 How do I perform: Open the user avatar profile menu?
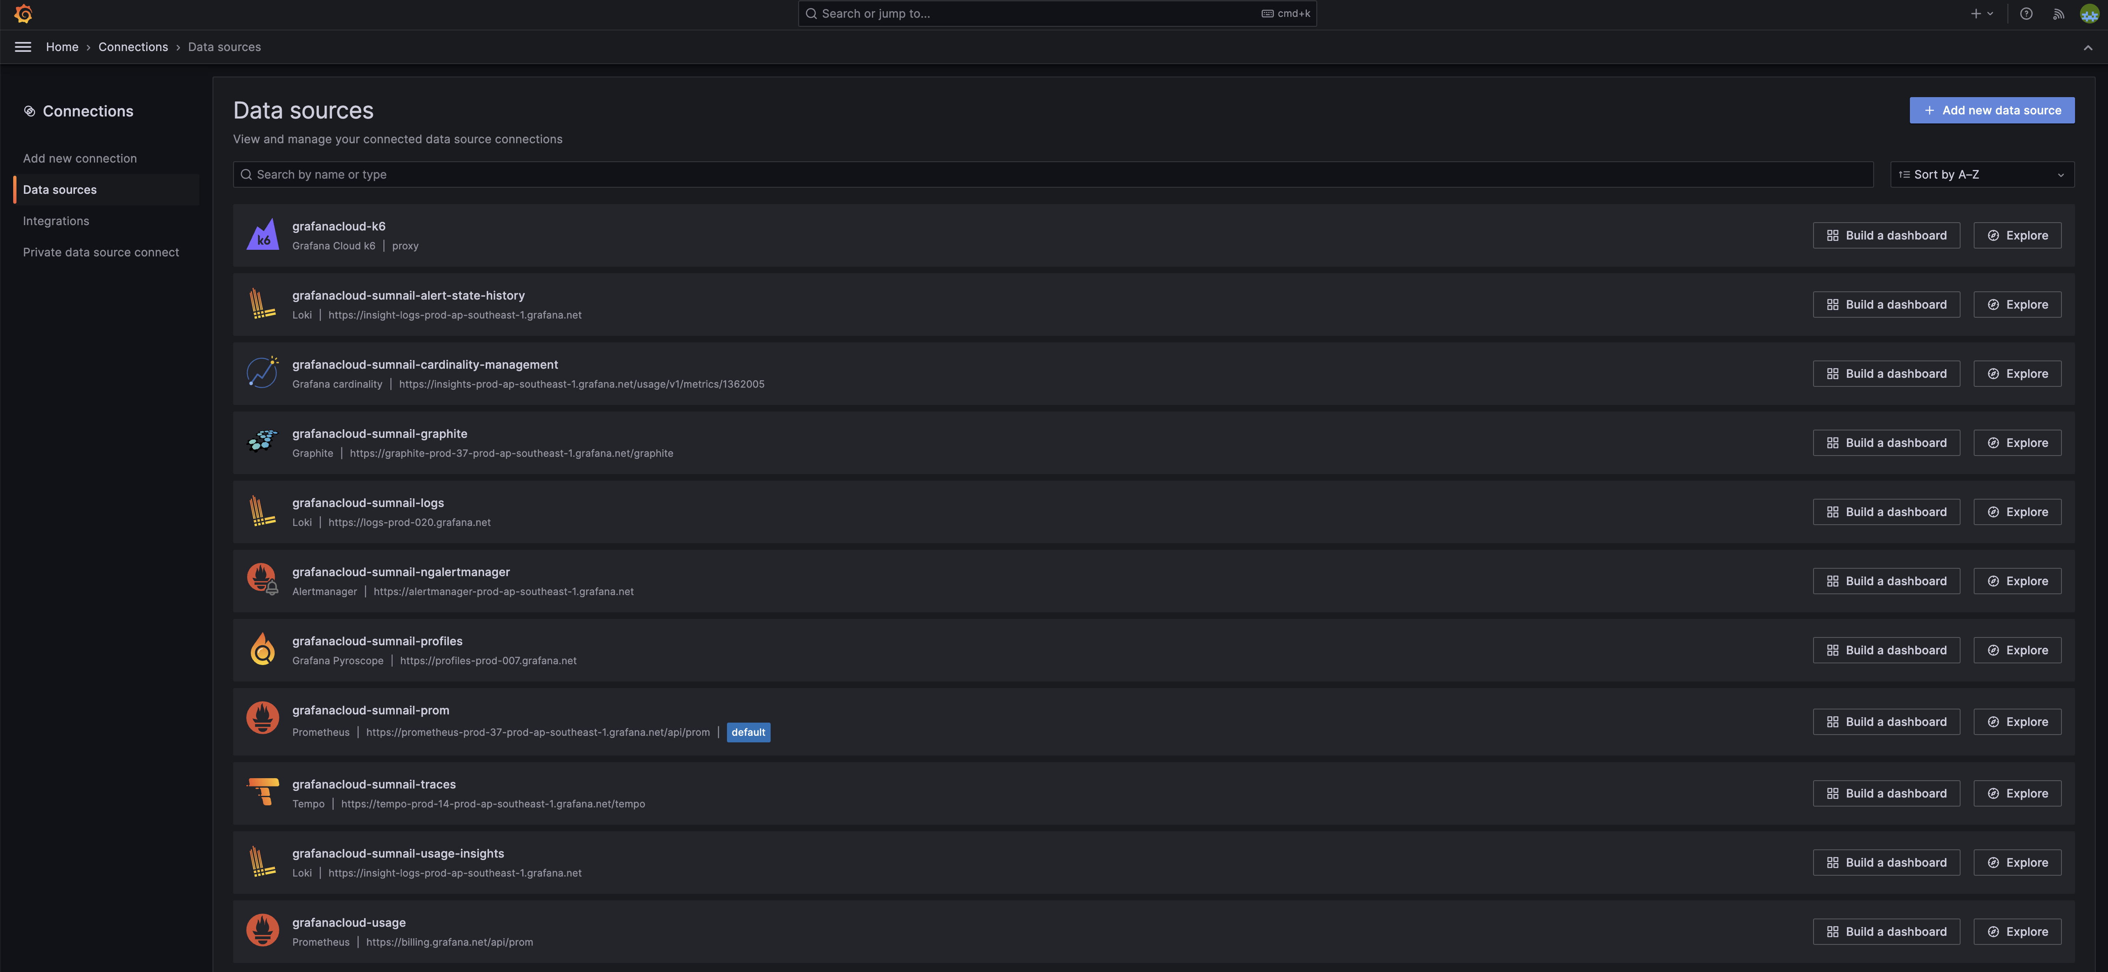pos(2089,14)
